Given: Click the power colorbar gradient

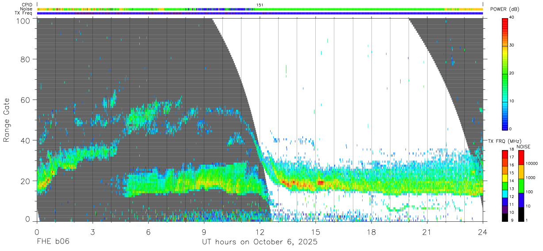Looking at the screenshot, I should 505,73.
